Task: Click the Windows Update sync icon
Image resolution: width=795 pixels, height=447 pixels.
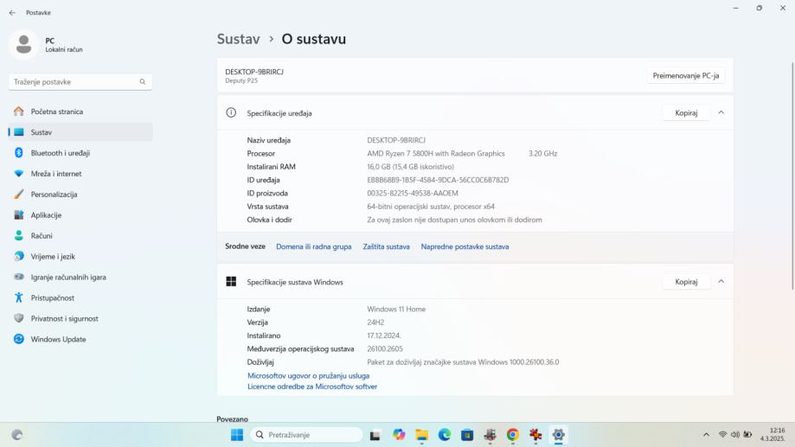Action: (x=19, y=339)
